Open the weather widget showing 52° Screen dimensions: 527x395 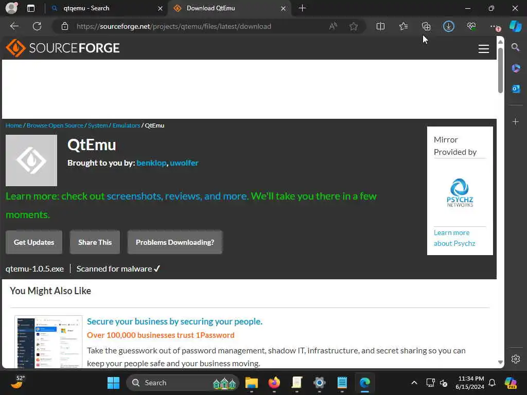17,382
